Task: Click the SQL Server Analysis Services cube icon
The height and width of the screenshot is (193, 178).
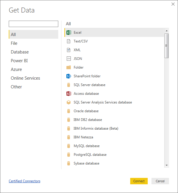Action: coord(68,102)
